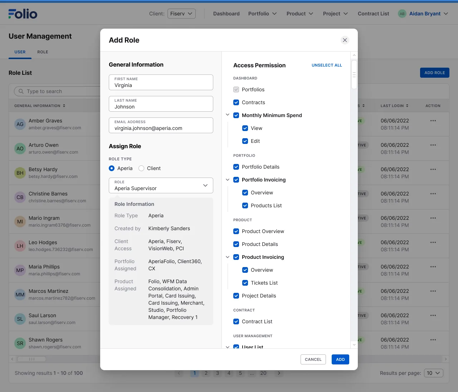Screen dimensions: 458x392
Task: Uncheck the Portfolio Details checkbox
Action: pyautogui.click(x=236, y=167)
